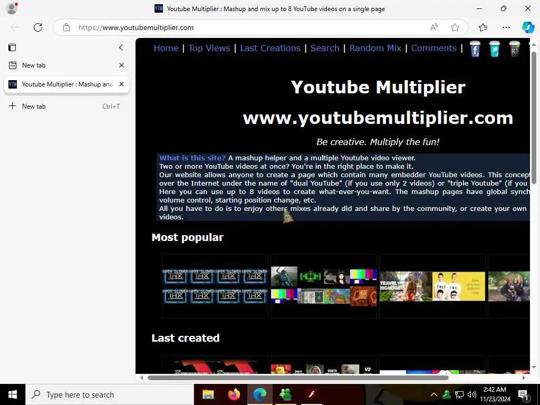
Task: Add this page to favorites with the star icon
Action: 455,27
